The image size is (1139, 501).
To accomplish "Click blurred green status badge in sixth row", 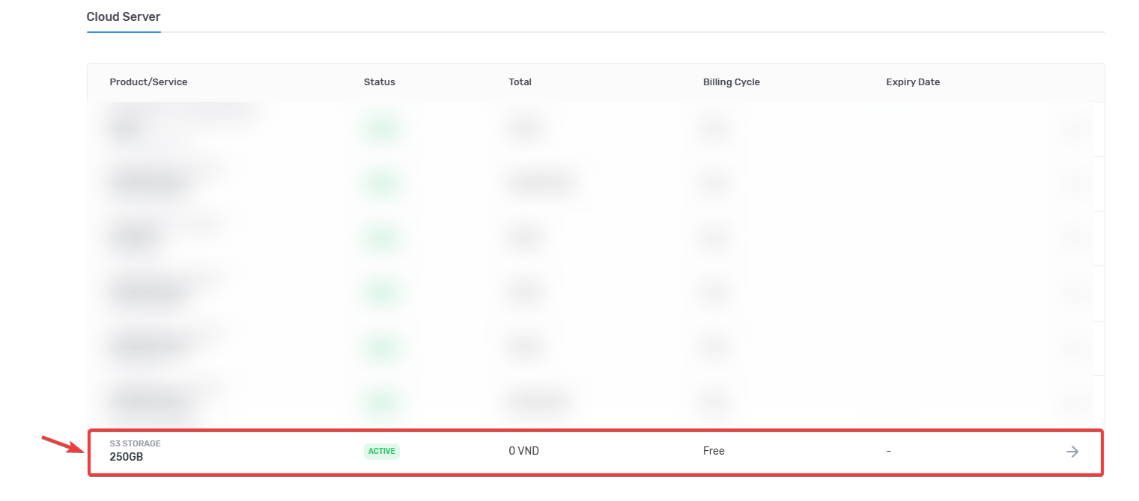I will pyautogui.click(x=382, y=402).
